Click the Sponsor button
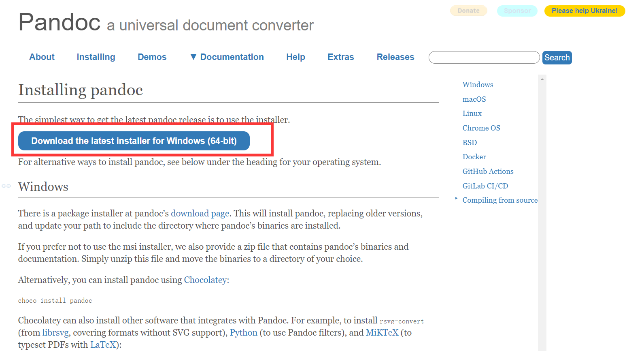The width and height of the screenshot is (627, 351). coord(517,11)
